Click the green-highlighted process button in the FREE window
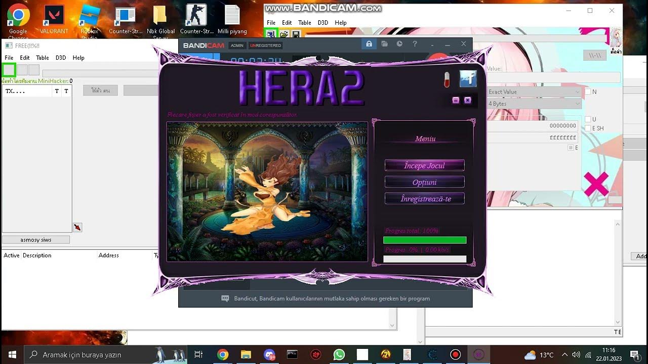Image resolution: width=648 pixels, height=364 pixels. click(9, 70)
